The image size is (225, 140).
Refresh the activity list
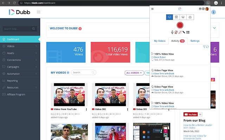pos(207,47)
